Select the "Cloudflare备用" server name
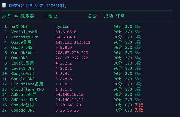The image size is (180, 117). click(27, 84)
